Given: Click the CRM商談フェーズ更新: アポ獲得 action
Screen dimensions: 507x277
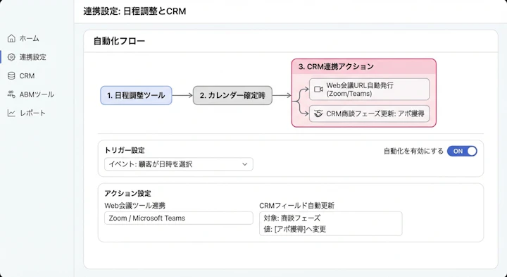Looking at the screenshot, I should pyautogui.click(x=369, y=113).
